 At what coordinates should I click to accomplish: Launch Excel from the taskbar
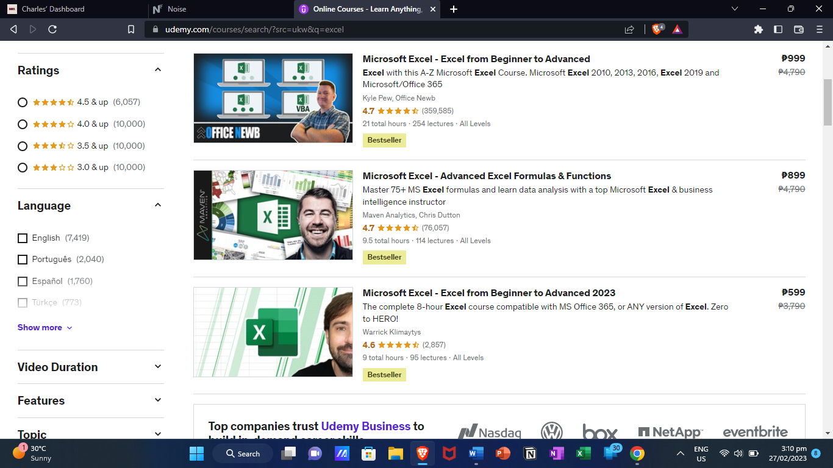coord(584,453)
